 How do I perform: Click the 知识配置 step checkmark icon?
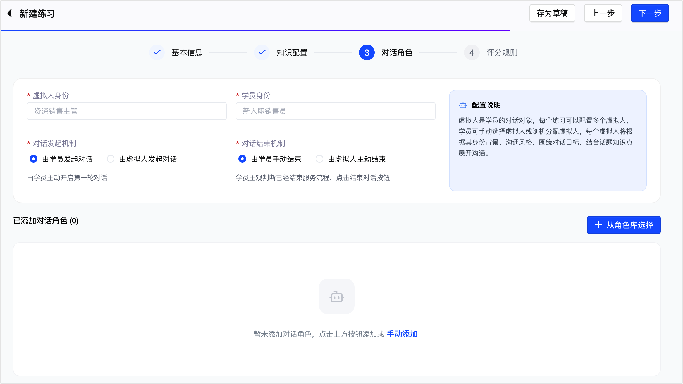point(262,52)
